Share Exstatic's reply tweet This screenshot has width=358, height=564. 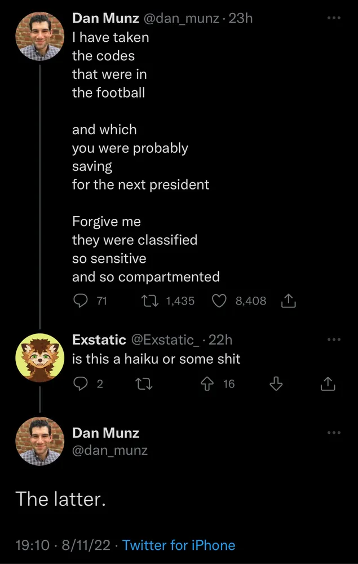pyautogui.click(x=328, y=384)
